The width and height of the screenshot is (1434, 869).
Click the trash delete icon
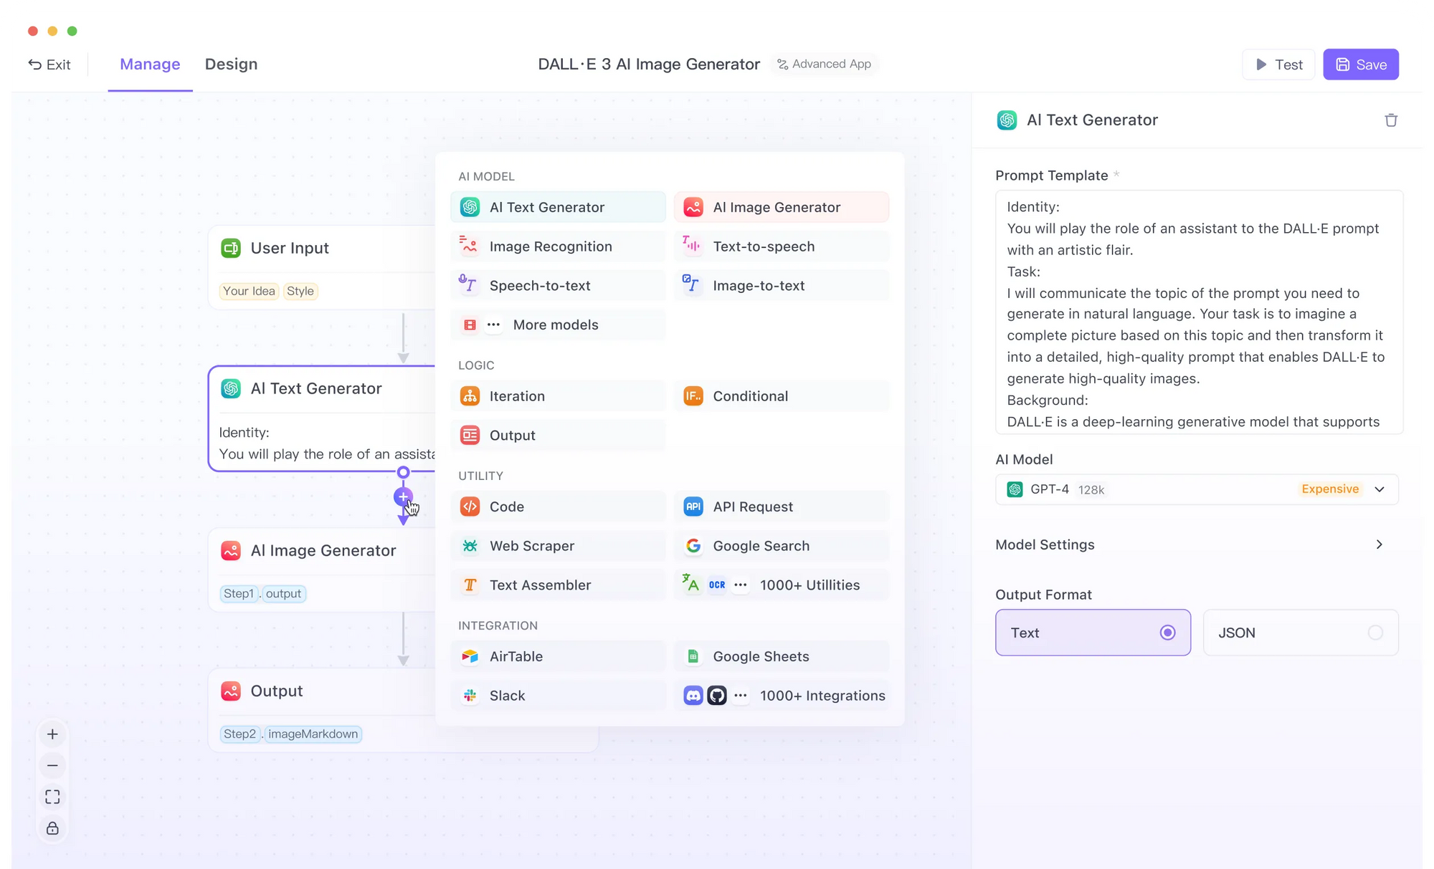pyautogui.click(x=1390, y=120)
